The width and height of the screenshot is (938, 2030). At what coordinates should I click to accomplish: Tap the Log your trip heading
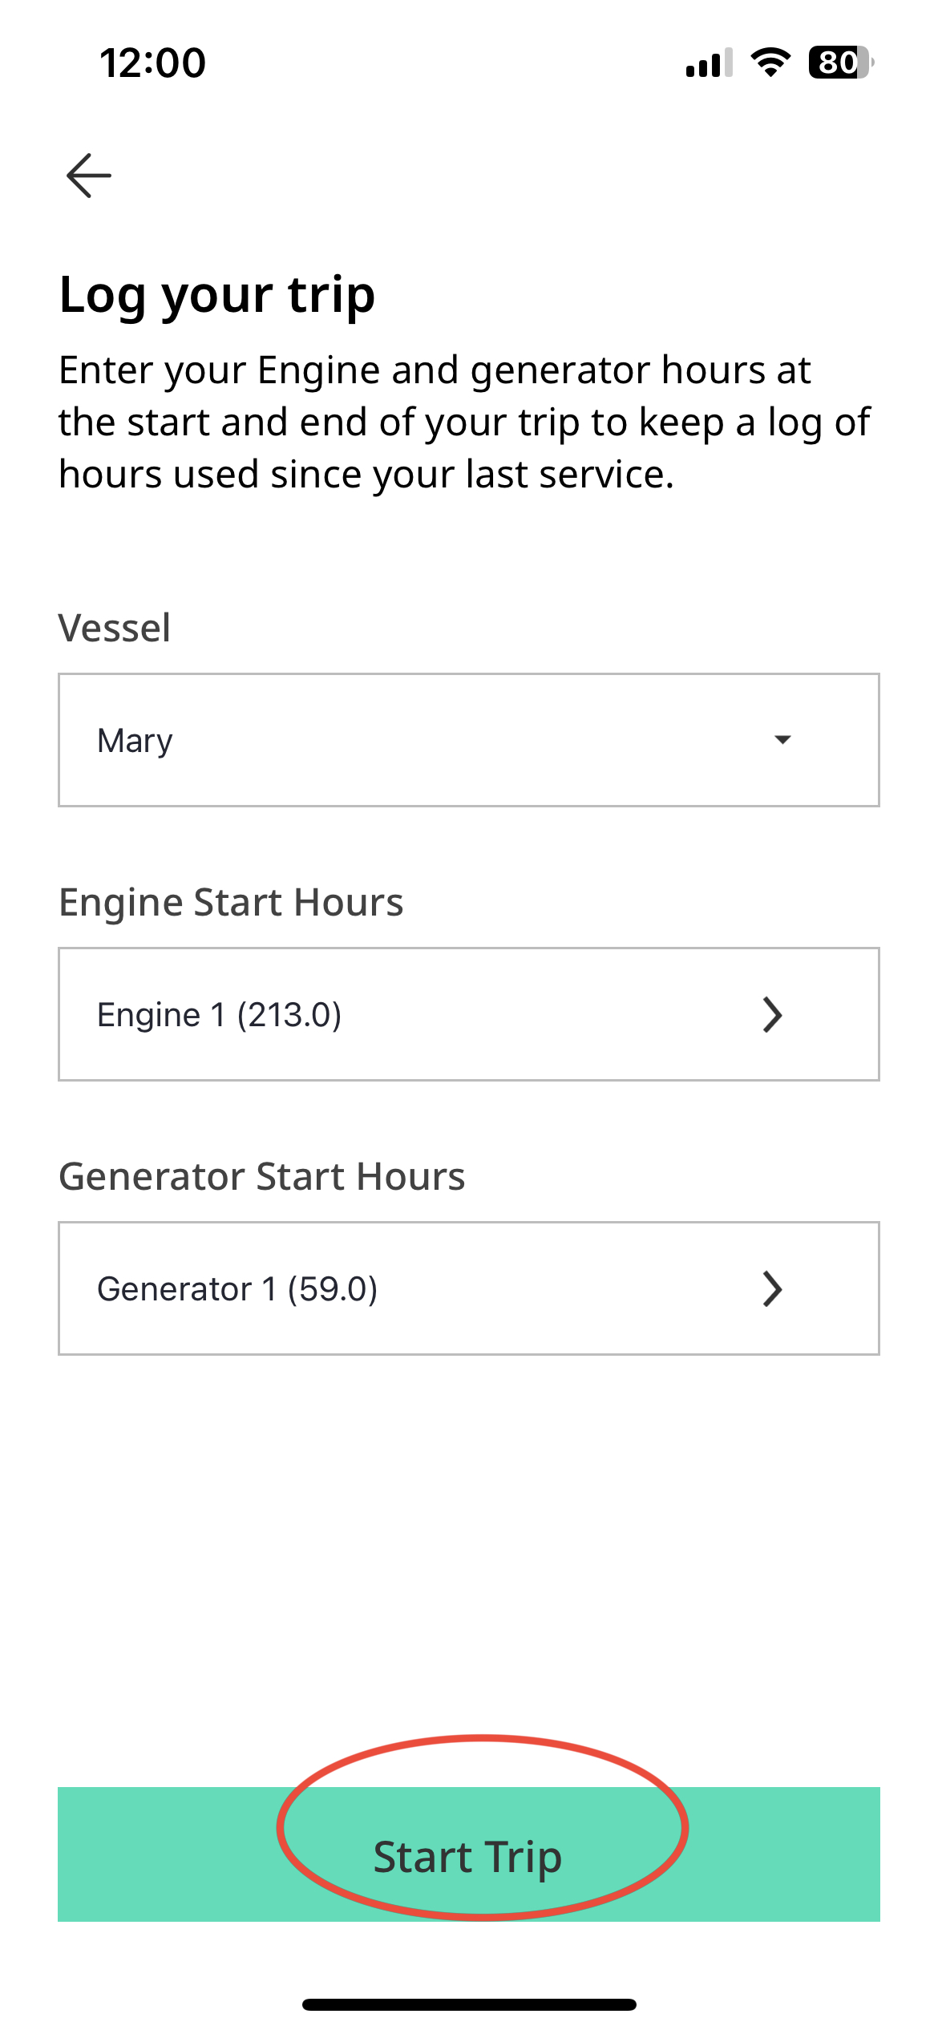click(x=217, y=296)
